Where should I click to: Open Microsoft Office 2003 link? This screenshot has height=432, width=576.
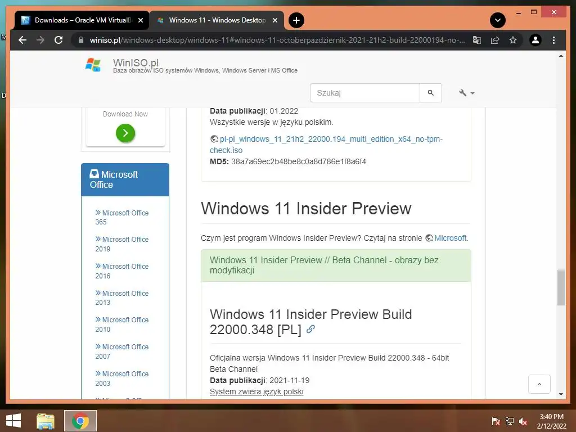121,379
